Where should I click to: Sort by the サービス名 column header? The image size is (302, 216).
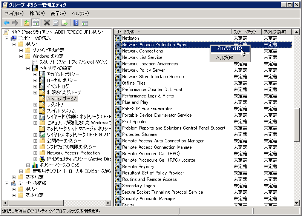172,32
